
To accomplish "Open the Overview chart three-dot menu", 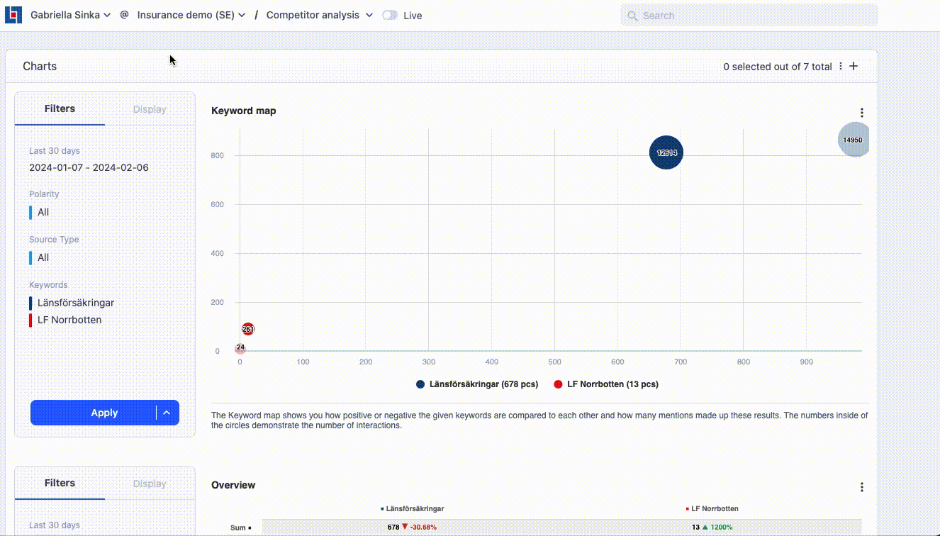I will point(861,487).
